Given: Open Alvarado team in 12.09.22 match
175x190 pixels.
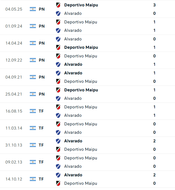Looking at the screenshot, I should pyautogui.click(x=73, y=64).
